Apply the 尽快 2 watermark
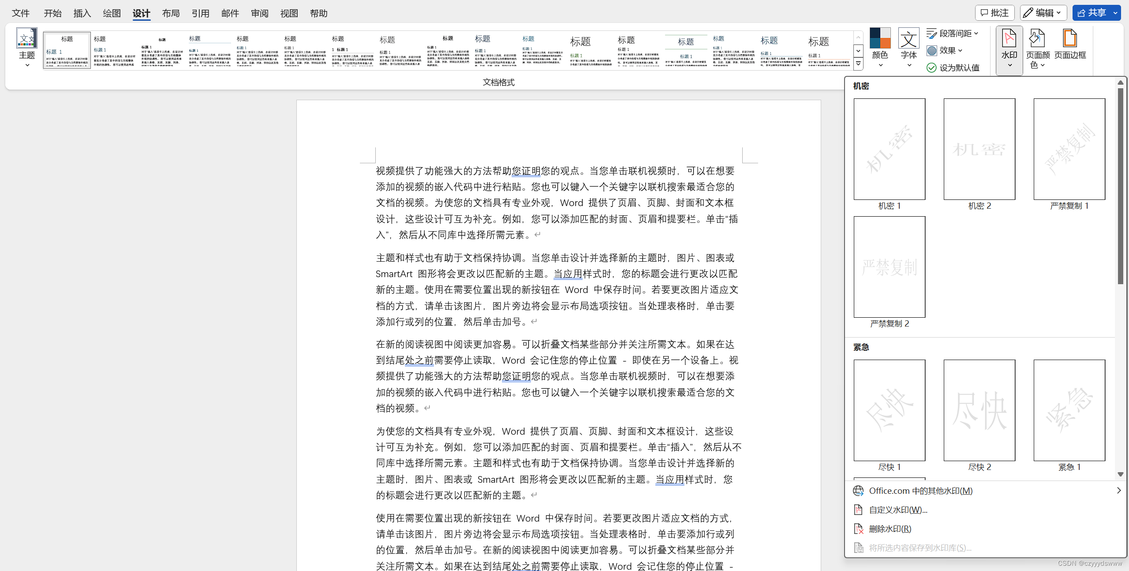Screen dimensions: 1129x571 [979, 410]
